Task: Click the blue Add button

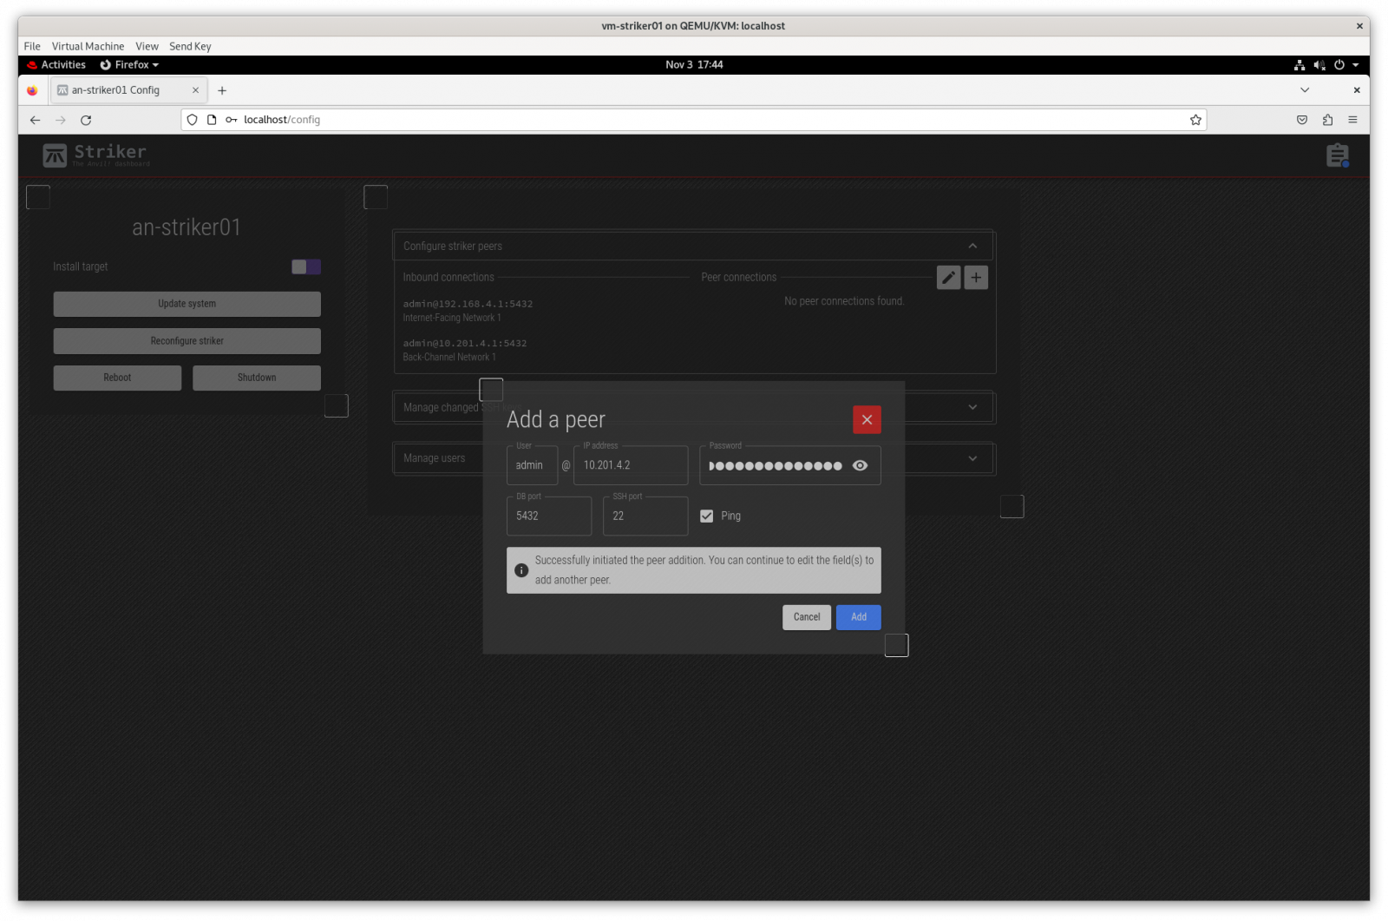Action: pos(858,617)
